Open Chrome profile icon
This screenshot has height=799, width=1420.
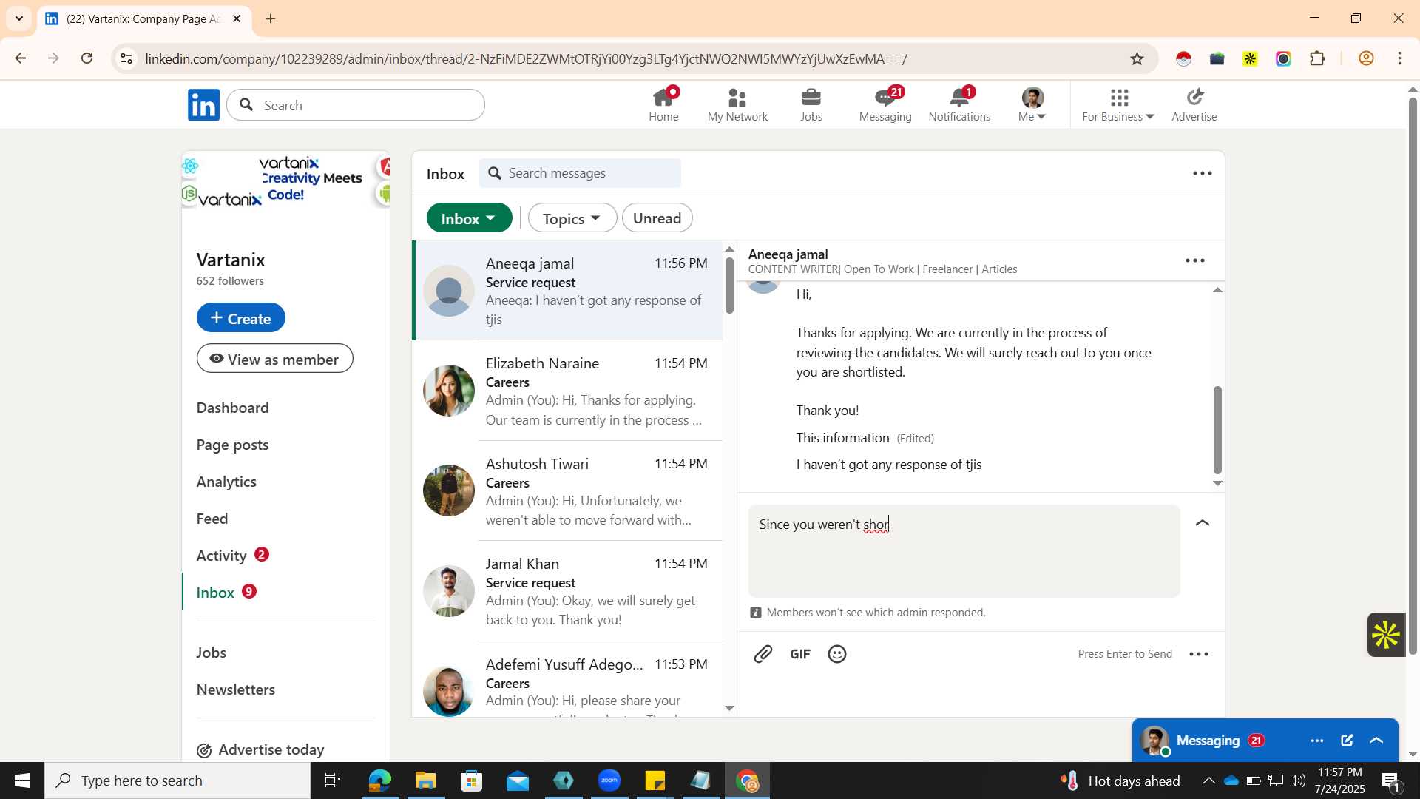coord(1367,59)
